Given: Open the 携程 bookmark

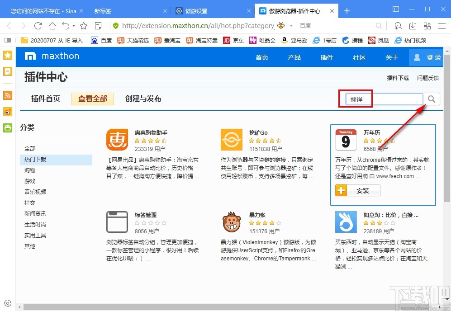Looking at the screenshot, I should pos(353,40).
